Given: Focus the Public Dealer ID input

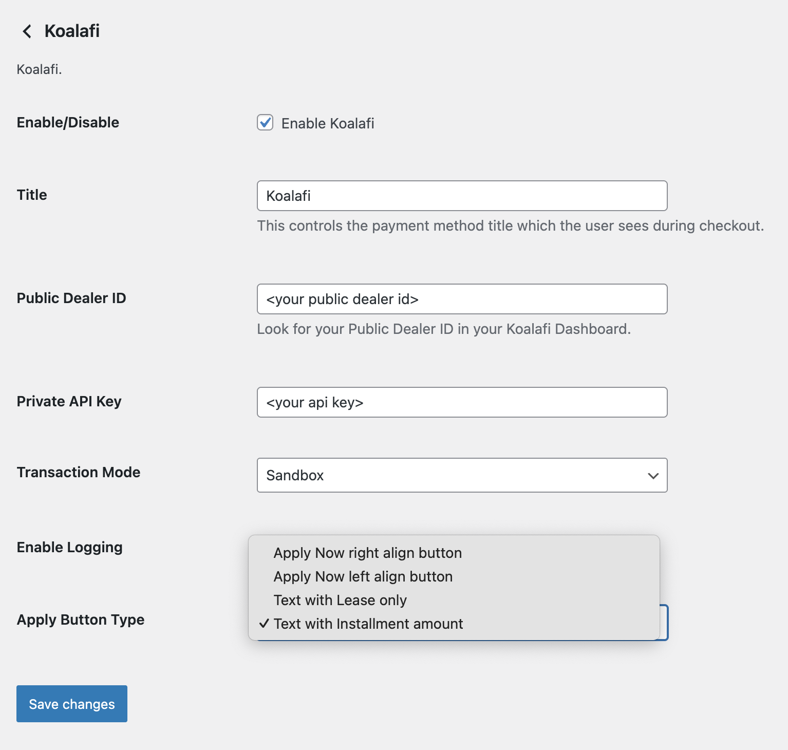Looking at the screenshot, I should (462, 299).
